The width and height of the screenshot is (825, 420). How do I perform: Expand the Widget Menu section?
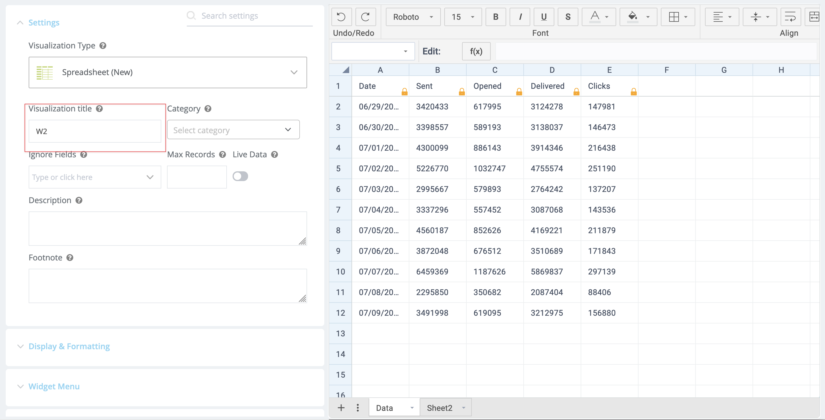[x=54, y=386]
